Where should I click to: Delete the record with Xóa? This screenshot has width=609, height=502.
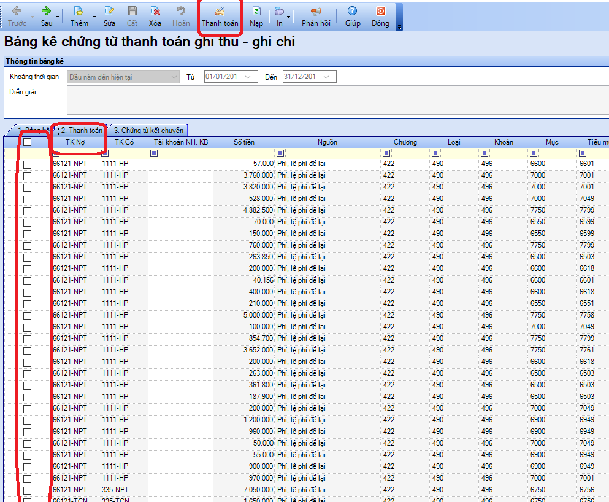(x=155, y=17)
